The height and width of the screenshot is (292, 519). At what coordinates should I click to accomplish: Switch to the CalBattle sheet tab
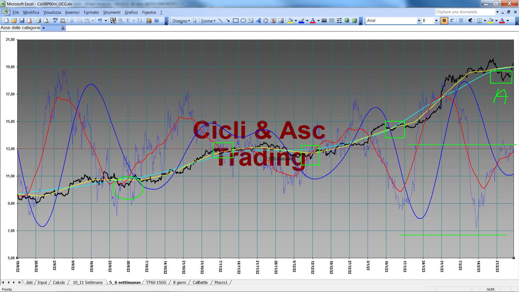pos(200,282)
